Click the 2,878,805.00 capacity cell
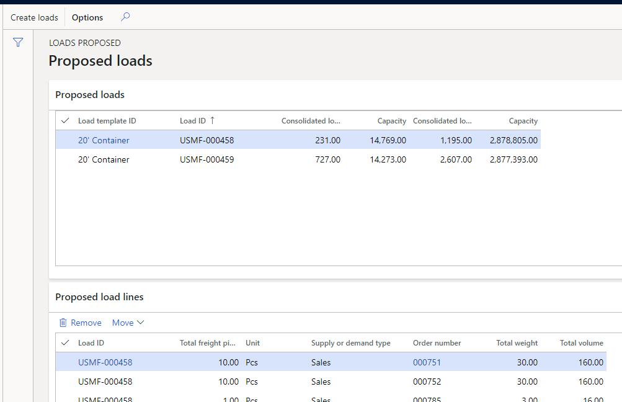Viewport: 622px width, 402px height. (x=513, y=140)
